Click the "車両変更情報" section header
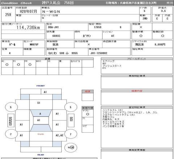The image size is (174, 159). coord(137,150)
